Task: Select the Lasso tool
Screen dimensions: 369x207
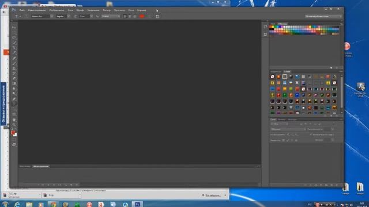Action: tap(14, 37)
